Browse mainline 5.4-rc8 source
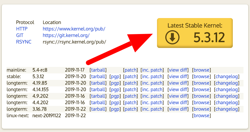Image resolution: width=250 pixels, height=132 pixels. [201, 70]
